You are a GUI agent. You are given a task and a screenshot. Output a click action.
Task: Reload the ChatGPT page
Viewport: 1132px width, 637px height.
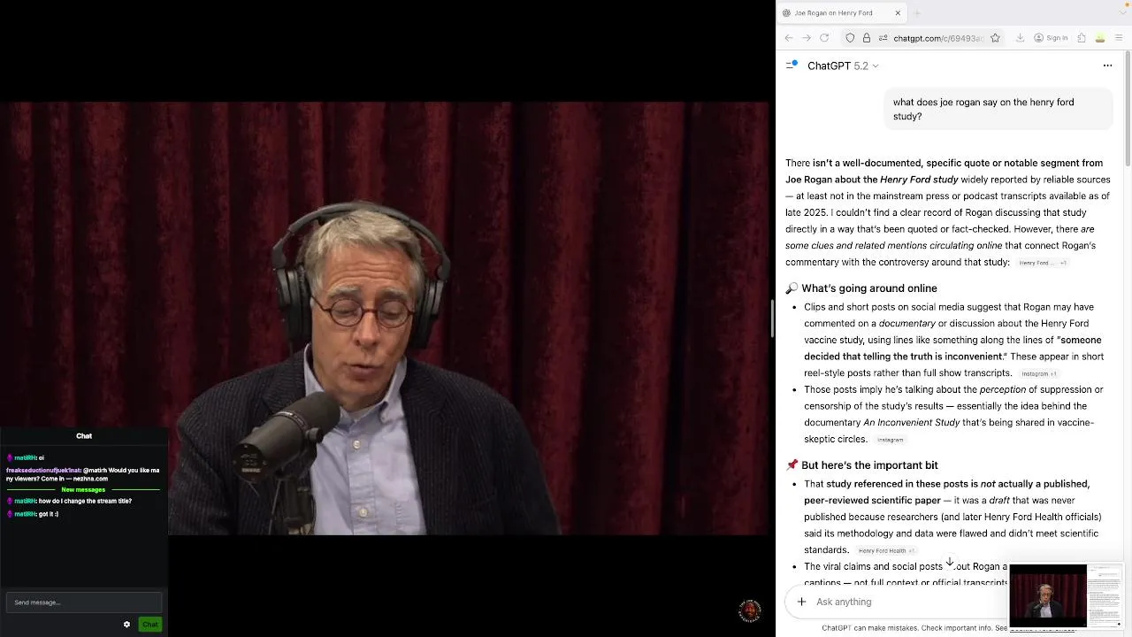pos(824,38)
